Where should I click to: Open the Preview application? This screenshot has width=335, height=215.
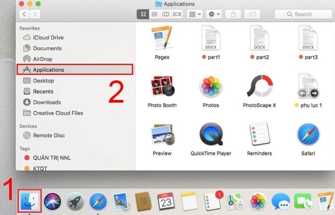pos(162,134)
